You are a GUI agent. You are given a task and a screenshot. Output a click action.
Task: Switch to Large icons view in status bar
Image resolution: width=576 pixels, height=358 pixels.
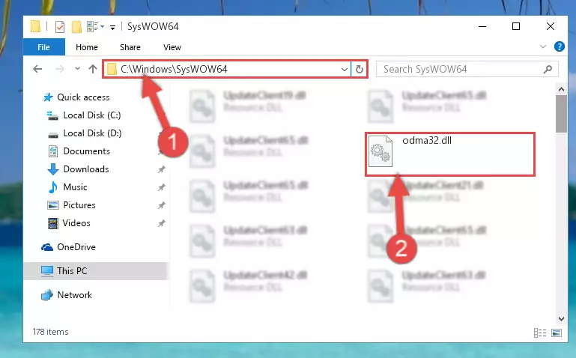[557, 333]
